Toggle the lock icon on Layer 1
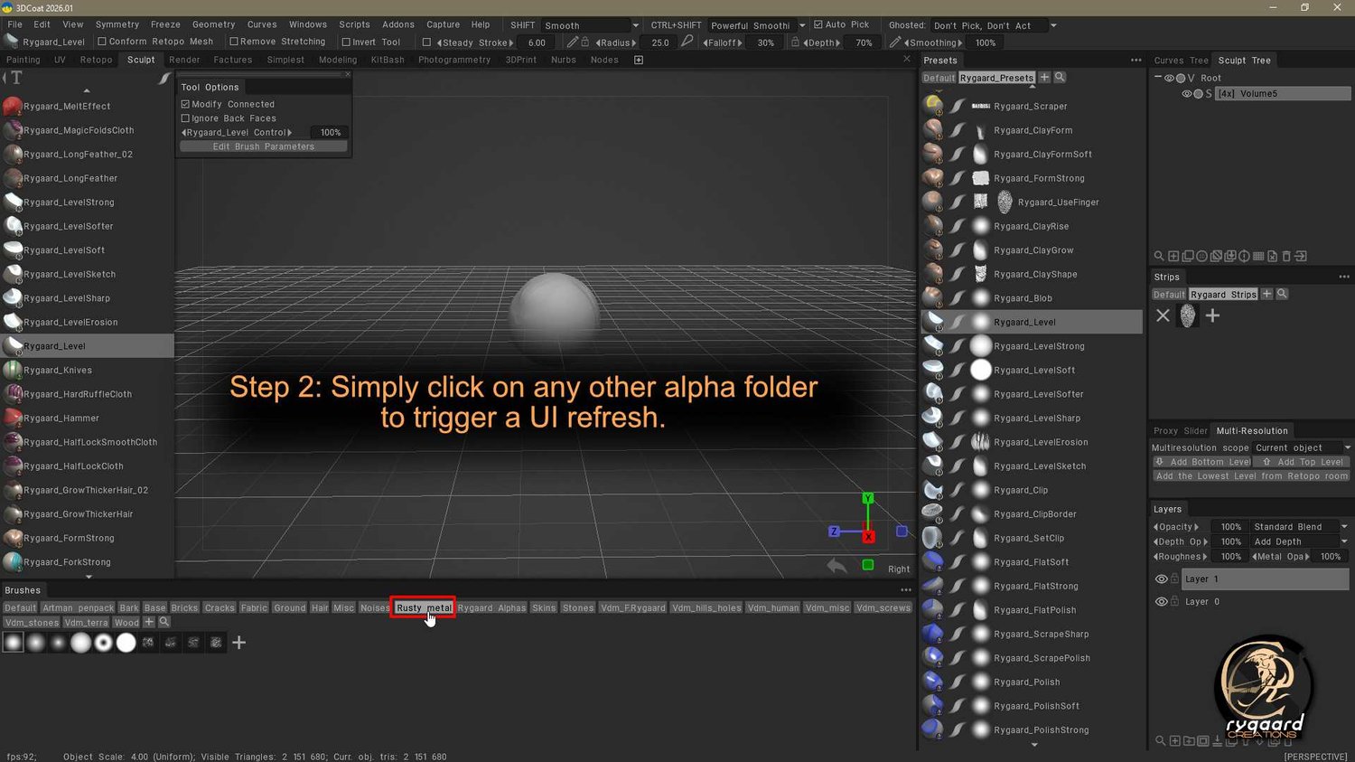 [1175, 579]
